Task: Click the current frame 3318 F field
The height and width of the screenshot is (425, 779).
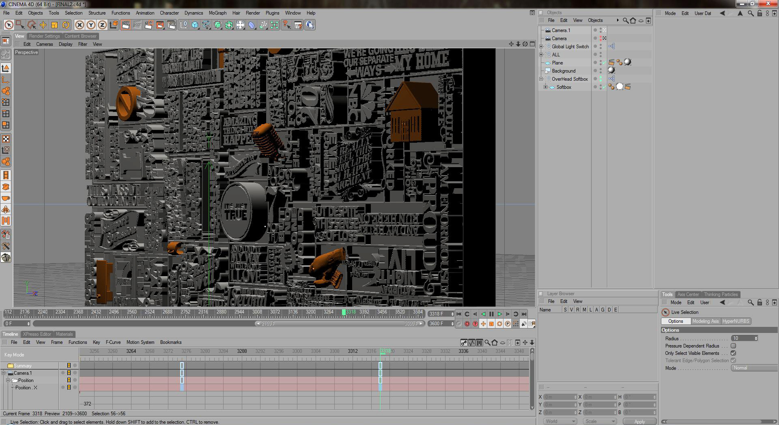Action: (441, 314)
